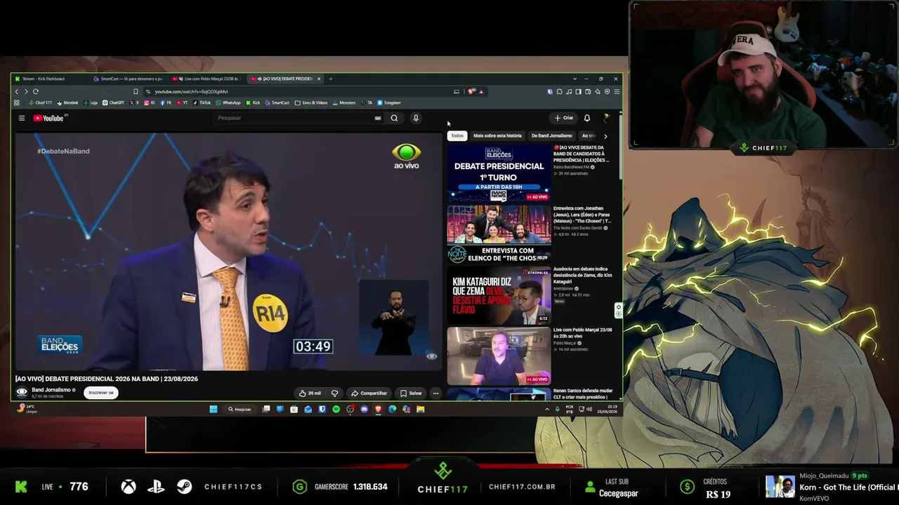Show hidden system tray icons chevron

(x=547, y=409)
